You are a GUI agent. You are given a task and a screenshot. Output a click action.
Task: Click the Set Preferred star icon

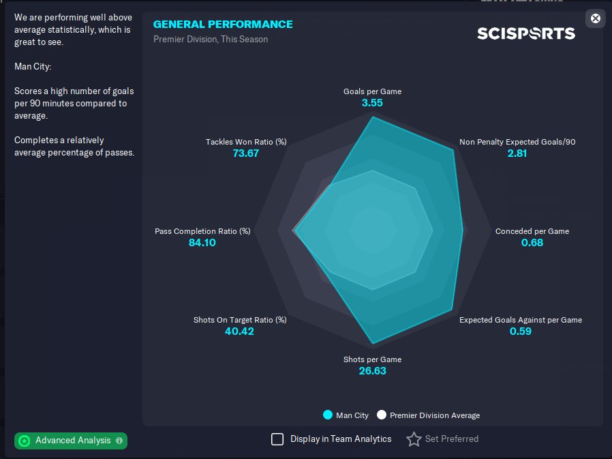click(414, 439)
